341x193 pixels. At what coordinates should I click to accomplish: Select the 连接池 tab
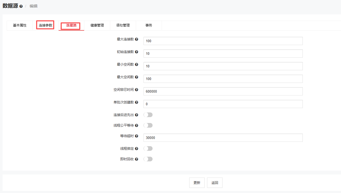pos(72,25)
